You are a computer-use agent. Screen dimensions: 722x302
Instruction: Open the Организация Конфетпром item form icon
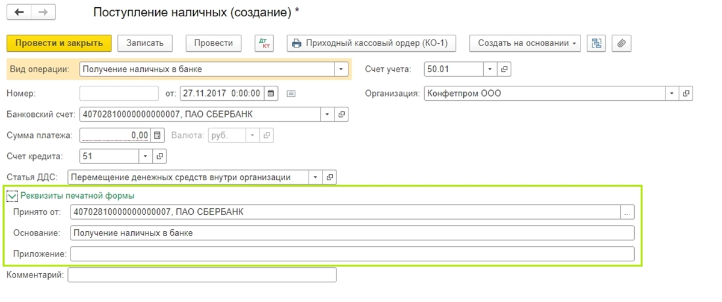pos(687,94)
